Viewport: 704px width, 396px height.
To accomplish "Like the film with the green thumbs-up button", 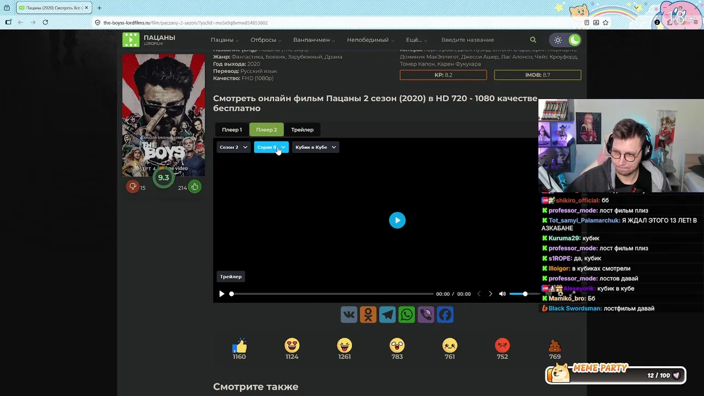I will coord(195,187).
